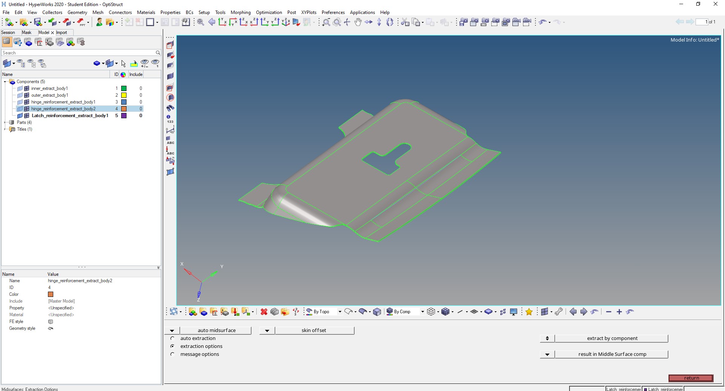Click the yellow star favorites icon
The height and width of the screenshot is (391, 725).
pos(529,312)
